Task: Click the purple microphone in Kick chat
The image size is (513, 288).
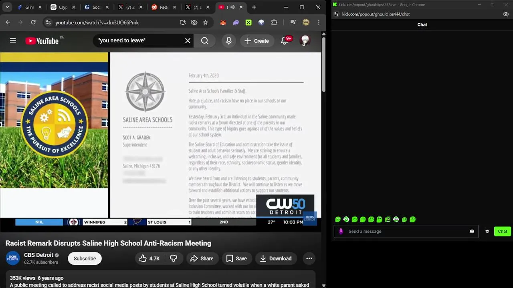Action: click(341, 231)
